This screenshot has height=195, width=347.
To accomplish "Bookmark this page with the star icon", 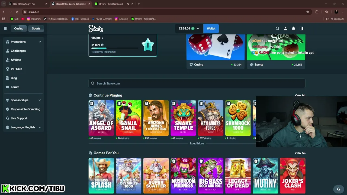I will point(308,12).
